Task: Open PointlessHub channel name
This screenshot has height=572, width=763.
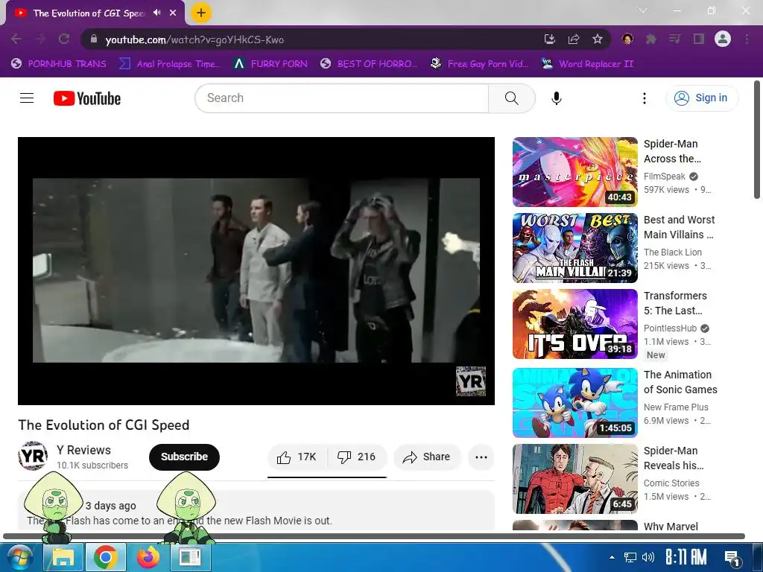Action: point(670,328)
